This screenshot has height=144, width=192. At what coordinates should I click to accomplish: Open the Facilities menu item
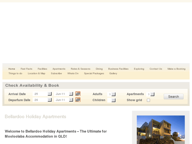click(x=42, y=69)
